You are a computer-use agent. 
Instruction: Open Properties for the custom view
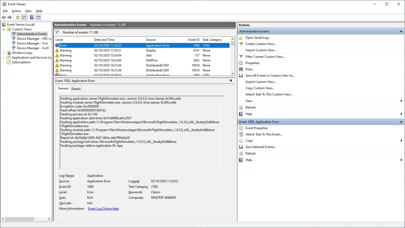252,63
